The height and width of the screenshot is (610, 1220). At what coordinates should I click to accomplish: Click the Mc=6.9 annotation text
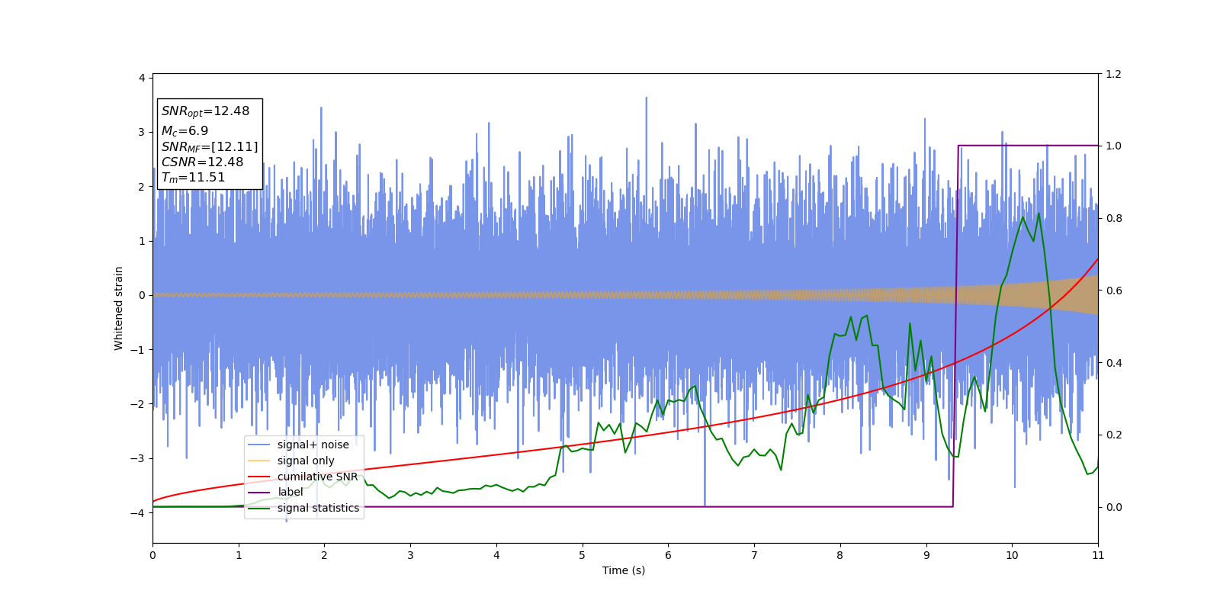click(185, 131)
